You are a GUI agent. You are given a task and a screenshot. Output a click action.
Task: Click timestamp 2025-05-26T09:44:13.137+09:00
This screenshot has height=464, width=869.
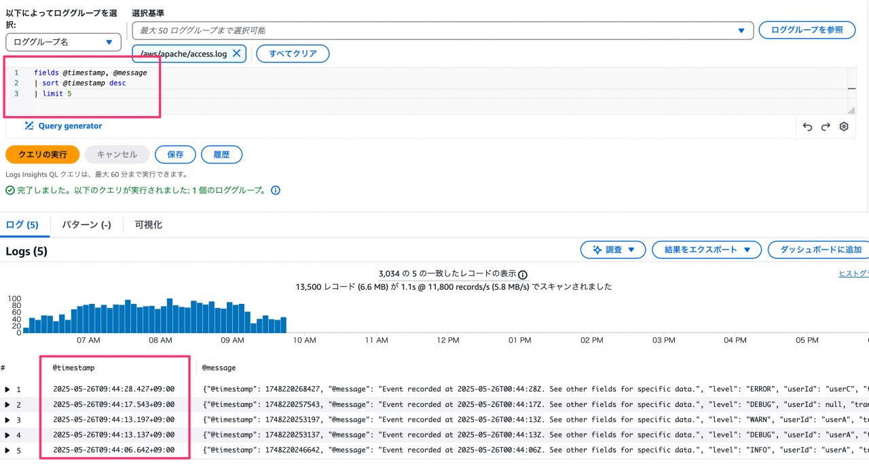click(x=114, y=435)
